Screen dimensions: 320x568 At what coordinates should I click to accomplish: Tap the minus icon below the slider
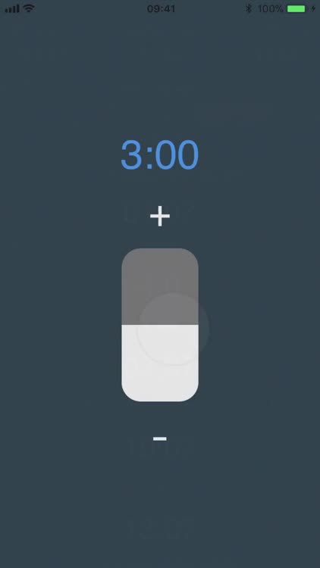(x=160, y=438)
